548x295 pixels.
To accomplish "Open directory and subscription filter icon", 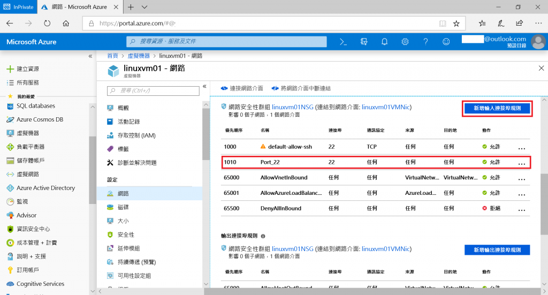I will (x=364, y=42).
